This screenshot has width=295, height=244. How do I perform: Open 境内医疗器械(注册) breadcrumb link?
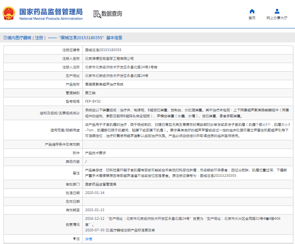27,38
